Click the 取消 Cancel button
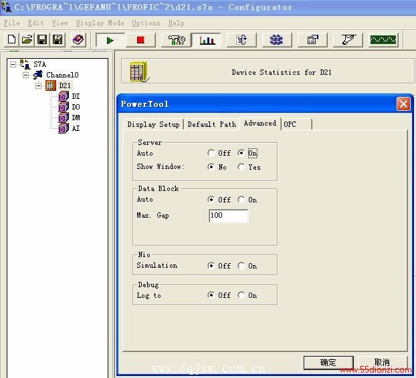This screenshot has width=416, height=378. 382,362
